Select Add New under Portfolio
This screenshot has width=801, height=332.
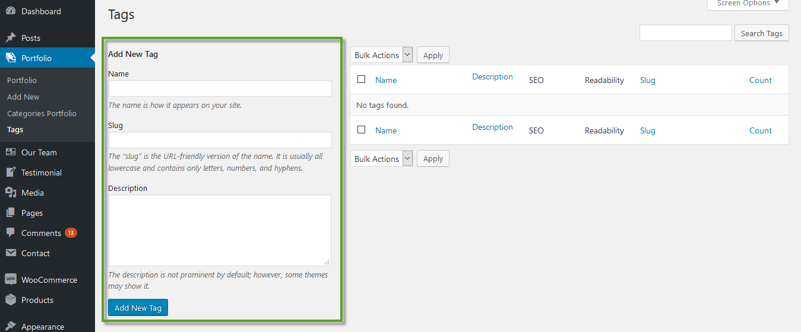coord(23,97)
